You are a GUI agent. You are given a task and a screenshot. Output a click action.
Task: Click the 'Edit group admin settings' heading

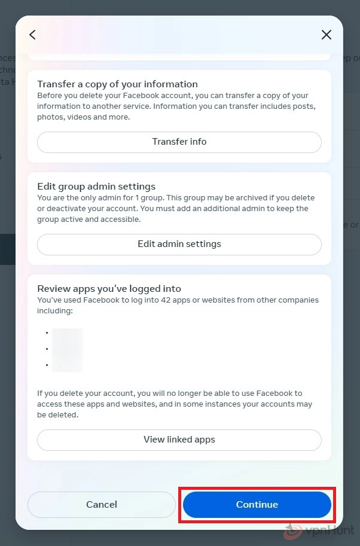pos(96,187)
